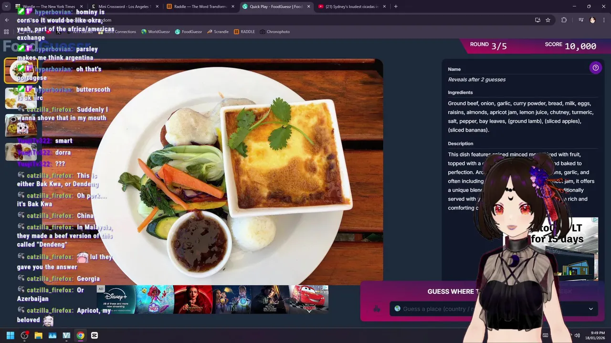Image resolution: width=611 pixels, height=343 pixels.
Task: Open the apps grid in bookmarks bar
Action: pos(6,32)
